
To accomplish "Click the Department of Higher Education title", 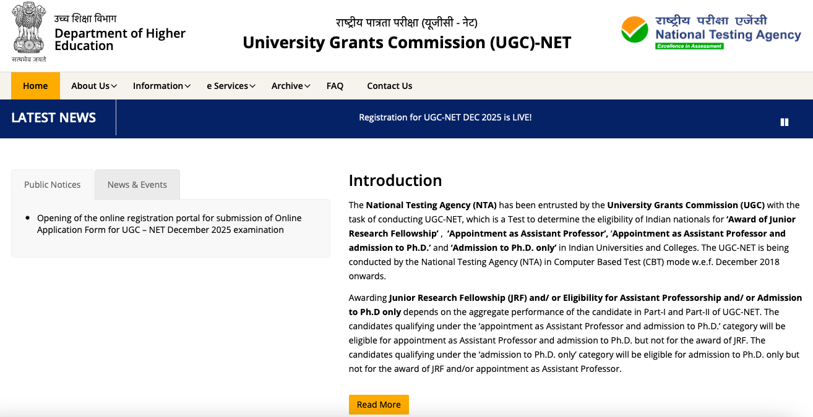I will click(x=119, y=40).
